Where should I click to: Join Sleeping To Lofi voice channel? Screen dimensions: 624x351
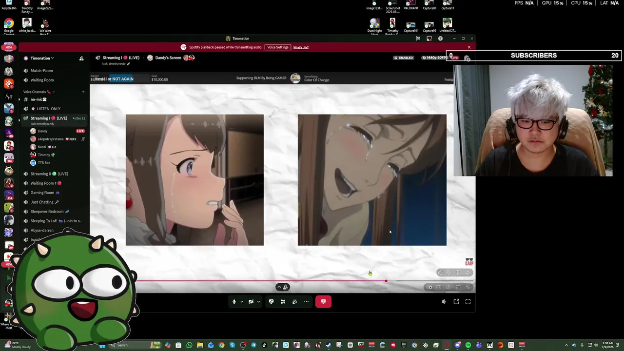pos(56,221)
